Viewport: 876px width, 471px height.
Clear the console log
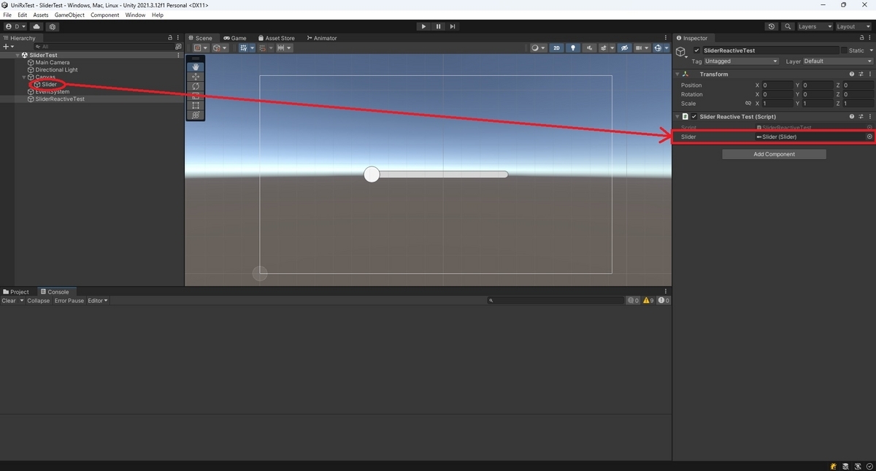click(x=9, y=301)
